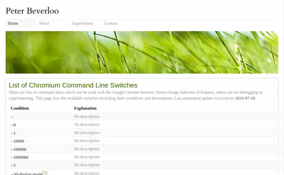Image resolution: width=284 pixels, height=175 pixels.
Task: Click the No description text for --10000
Action: pos(86,141)
